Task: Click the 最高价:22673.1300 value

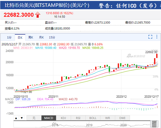Action: pos(97,23)
